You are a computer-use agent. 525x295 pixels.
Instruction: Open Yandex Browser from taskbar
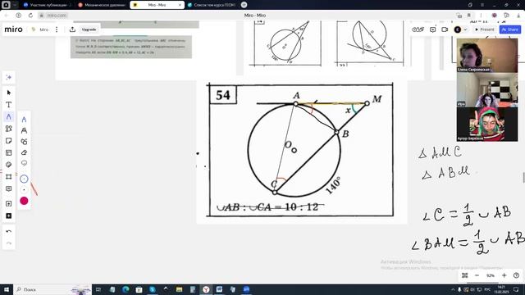click(x=206, y=289)
